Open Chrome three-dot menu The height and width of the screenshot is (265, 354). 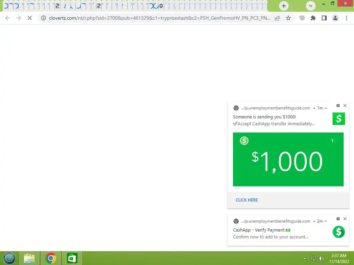(x=346, y=18)
